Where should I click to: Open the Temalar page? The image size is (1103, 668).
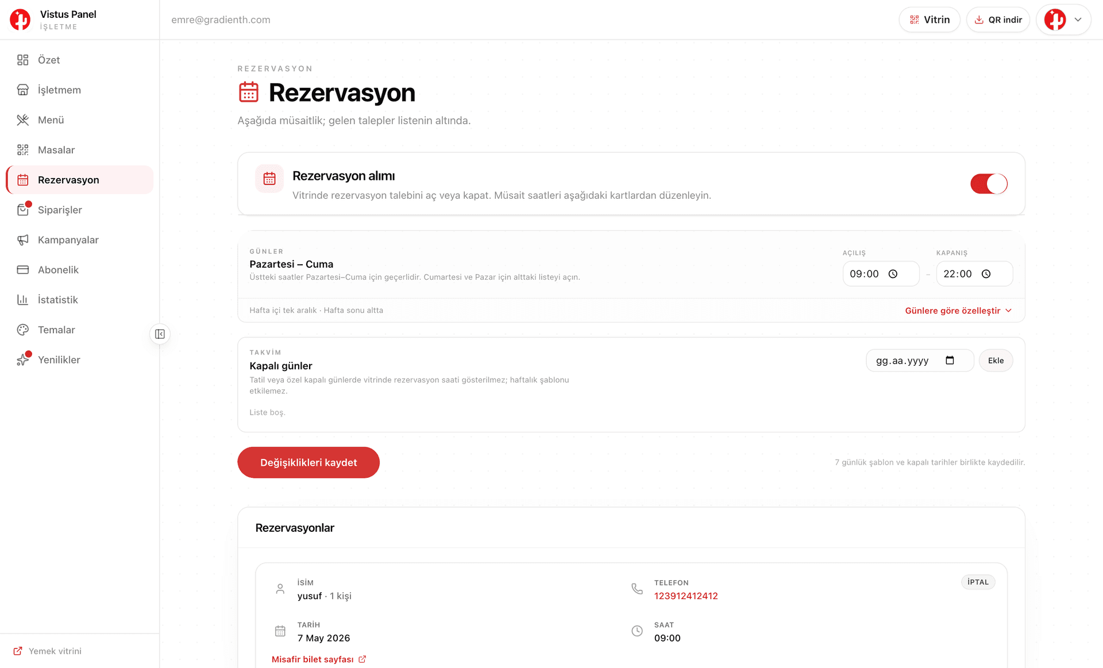(x=80, y=330)
